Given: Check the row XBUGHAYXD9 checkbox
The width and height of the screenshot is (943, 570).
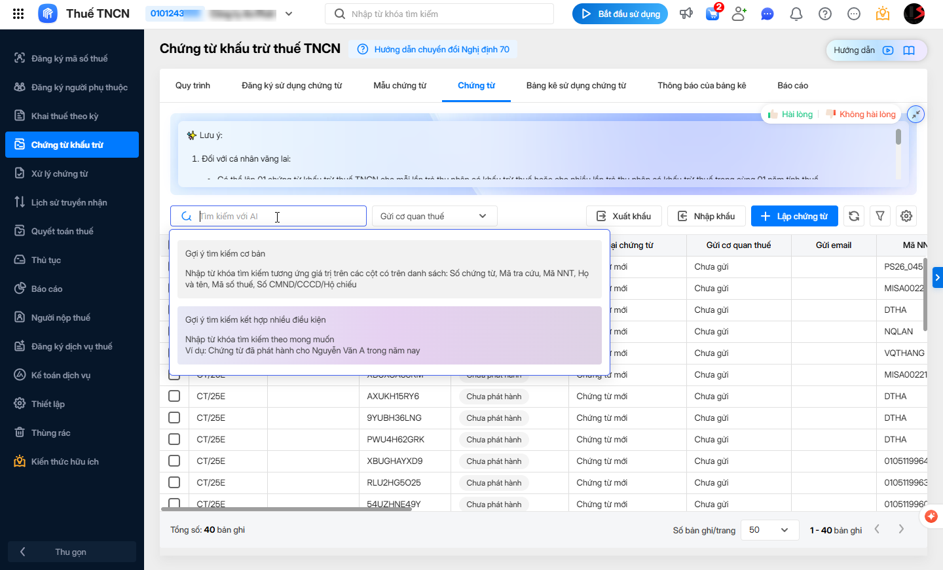Looking at the screenshot, I should coord(174,461).
